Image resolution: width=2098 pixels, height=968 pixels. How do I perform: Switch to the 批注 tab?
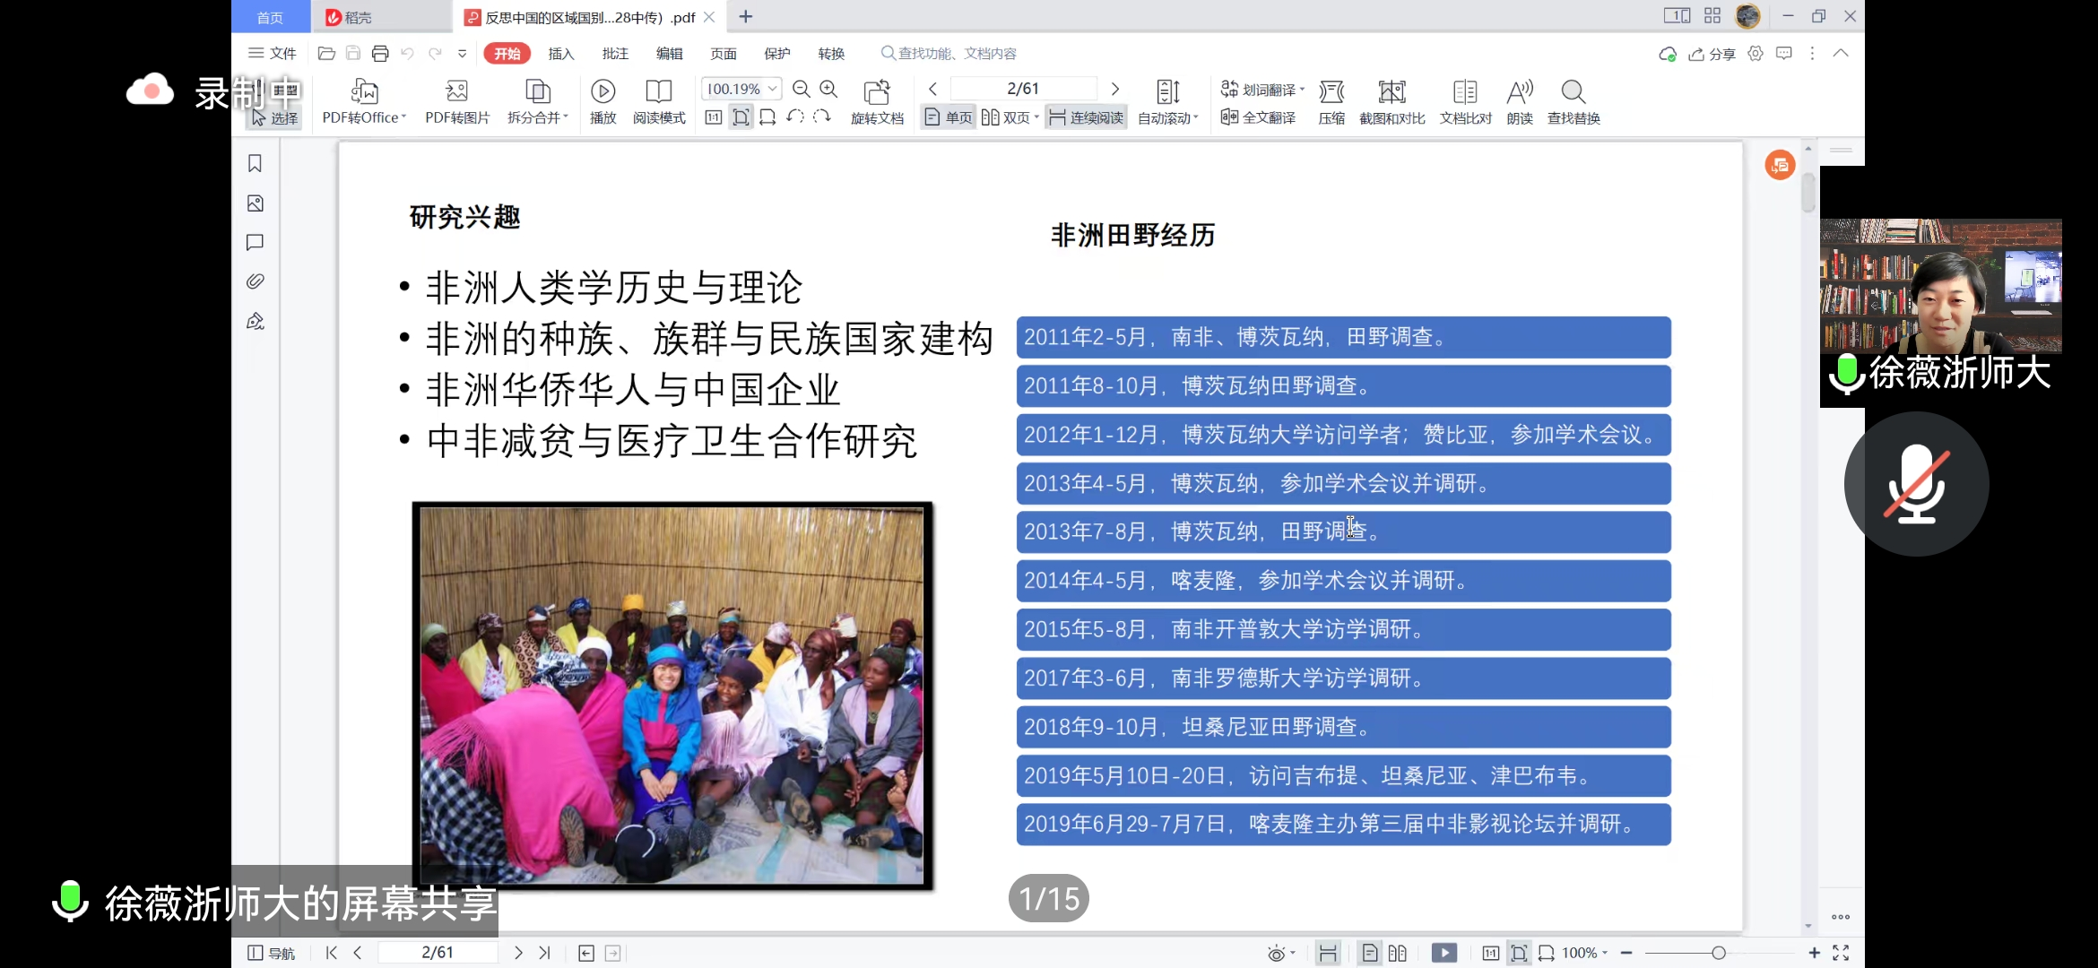pos(615,54)
